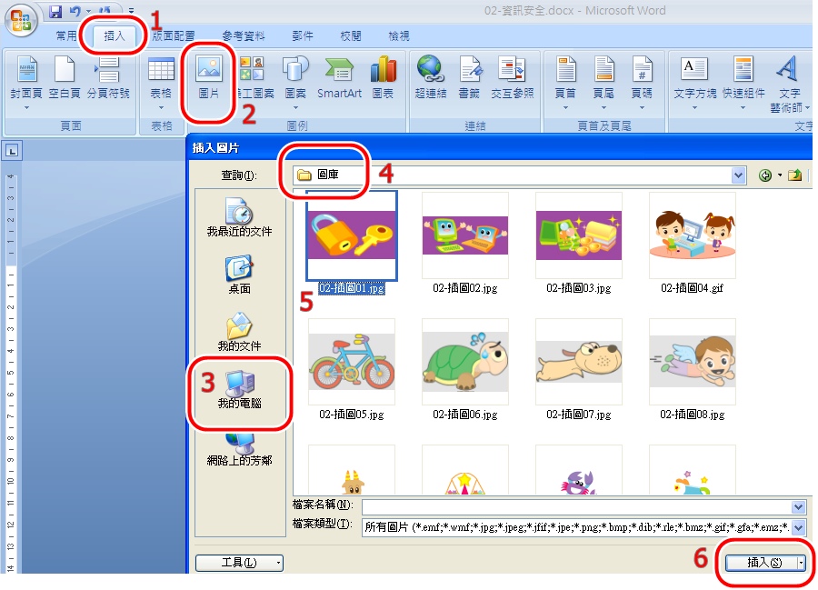The width and height of the screenshot is (818, 590).
Task: Expand the File type (檔案類型) dropdown arrow
Action: 798,527
